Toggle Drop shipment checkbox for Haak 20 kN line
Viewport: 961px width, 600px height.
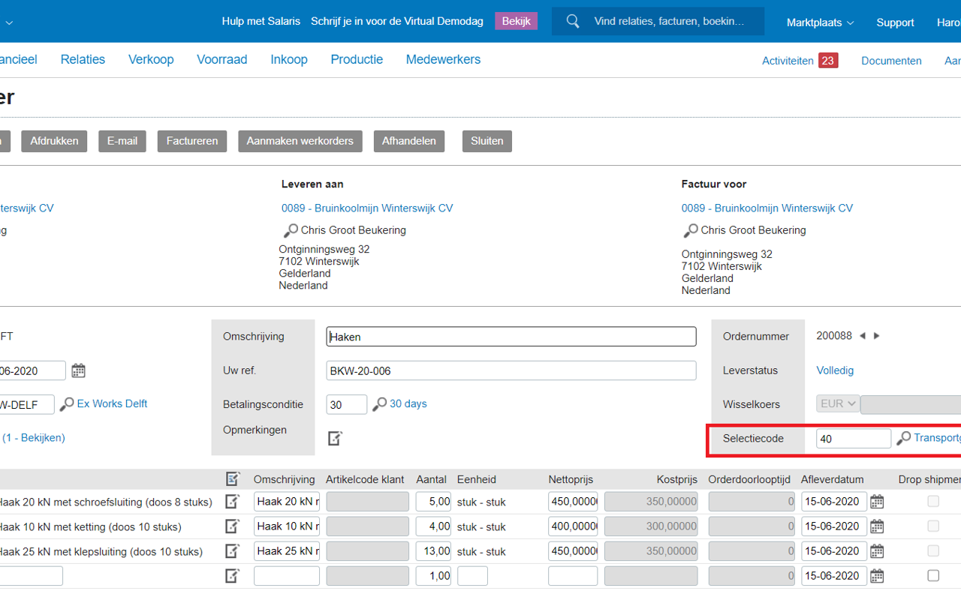coord(933,501)
